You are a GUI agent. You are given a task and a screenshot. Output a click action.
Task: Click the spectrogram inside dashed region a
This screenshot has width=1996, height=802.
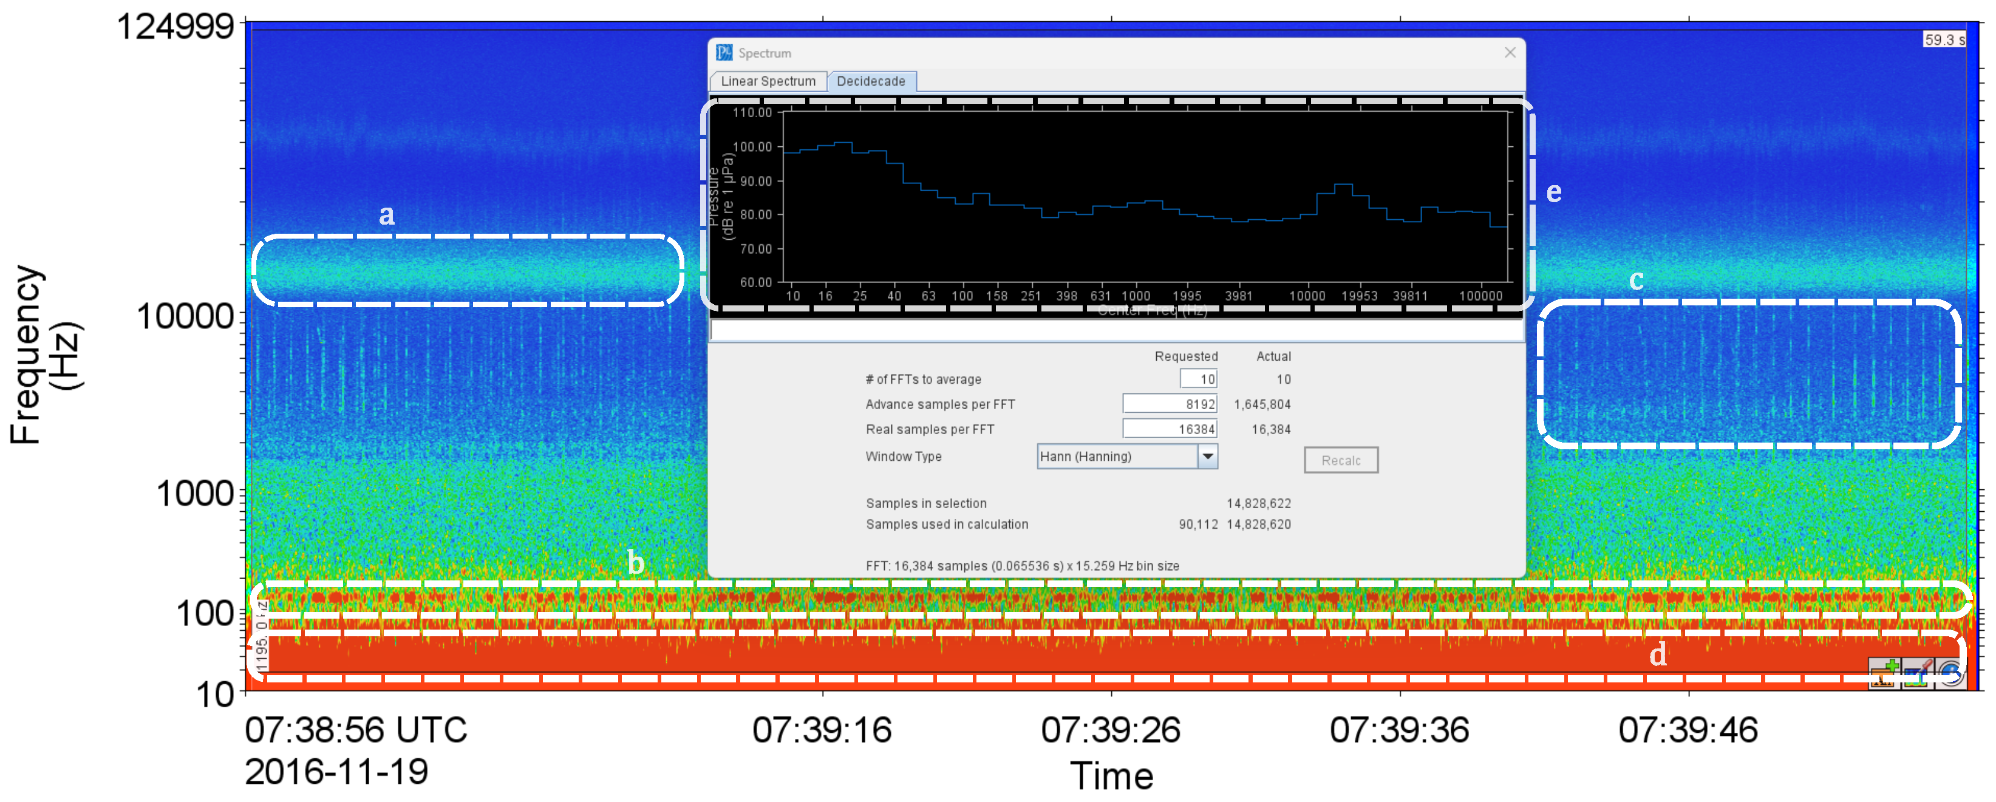point(467,270)
